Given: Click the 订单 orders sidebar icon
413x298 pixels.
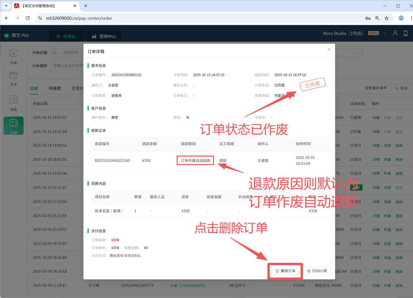Looking at the screenshot, I should (x=14, y=126).
